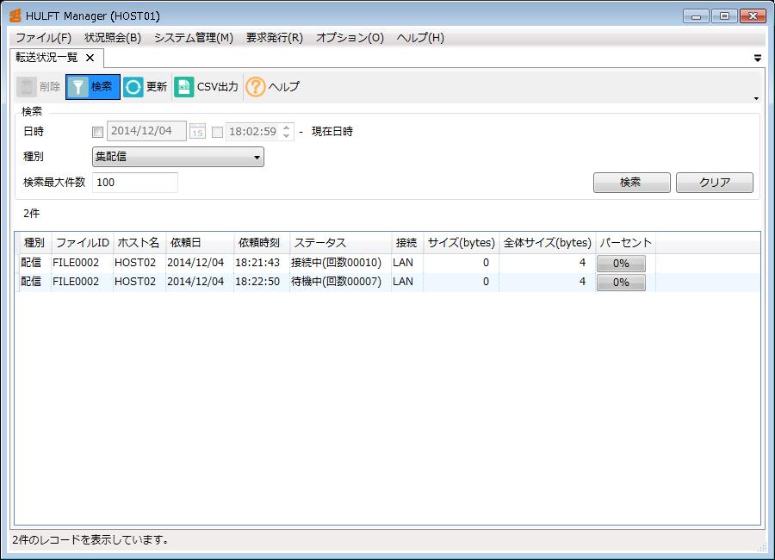This screenshot has height=560, width=775.
Task: Click FILE0002 in the 18:21:43 row
Action: click(x=76, y=263)
